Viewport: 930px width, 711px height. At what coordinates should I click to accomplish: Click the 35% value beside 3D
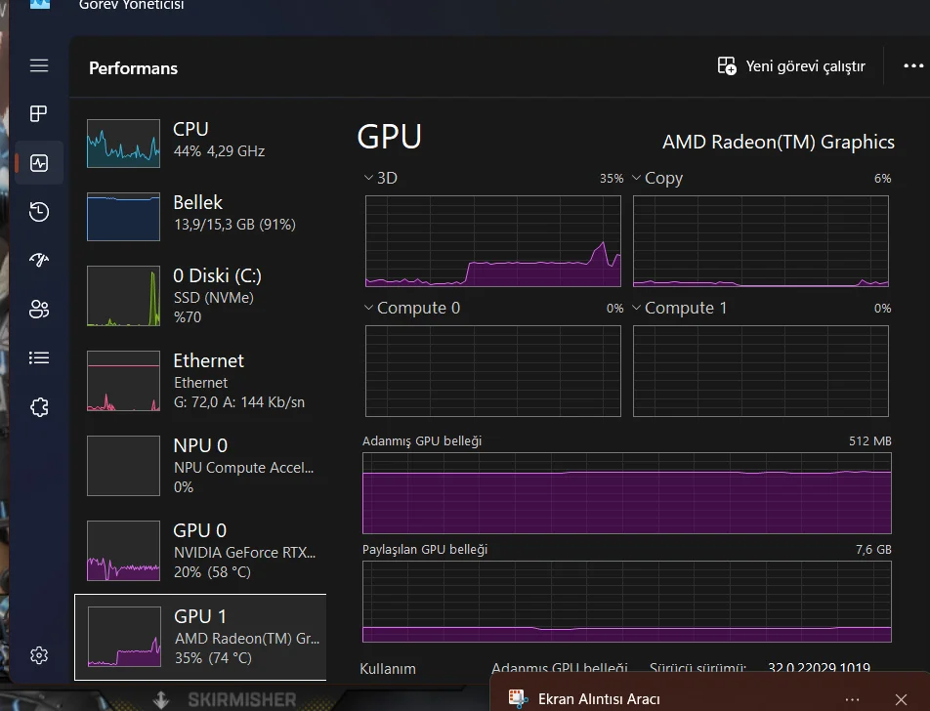point(612,179)
